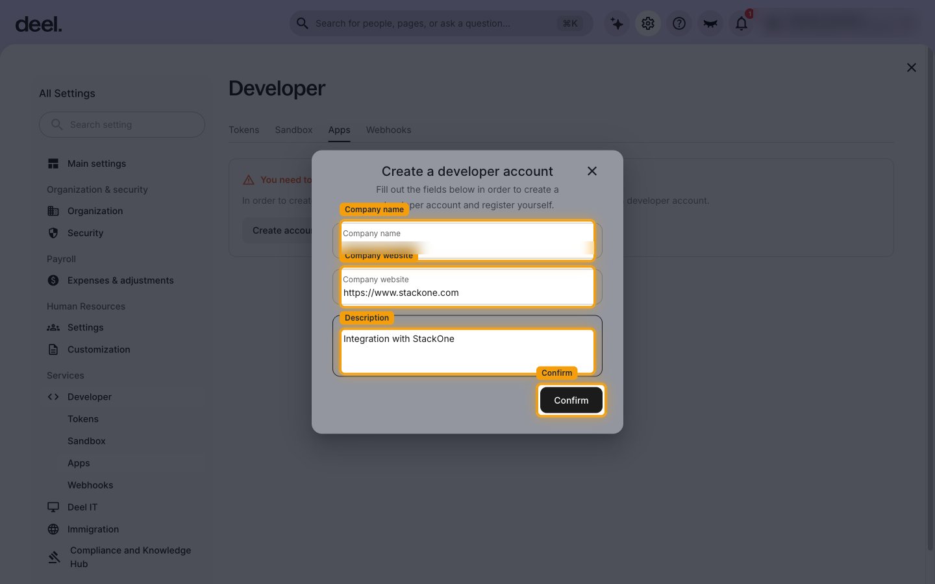
Task: Select the Apps tab
Action: (x=339, y=130)
